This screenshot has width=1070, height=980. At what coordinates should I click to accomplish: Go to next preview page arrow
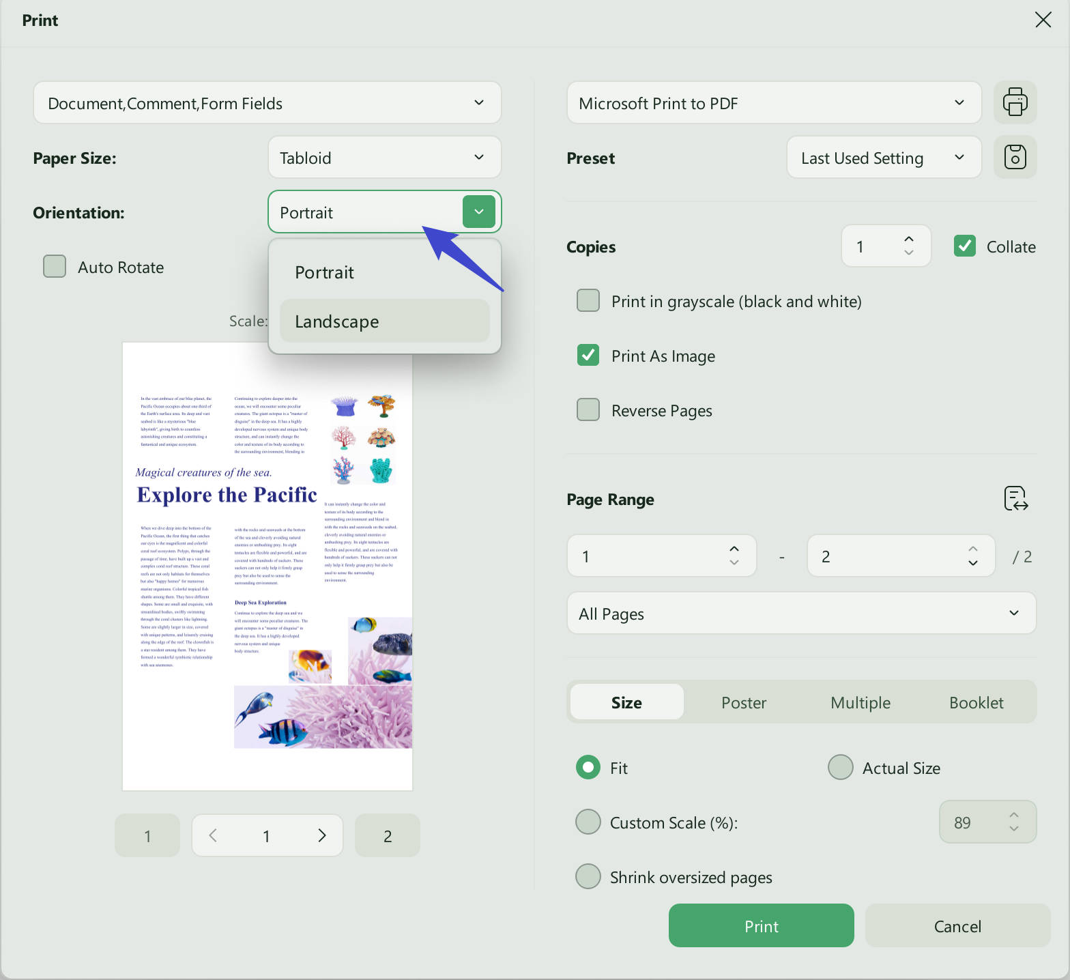point(322,835)
